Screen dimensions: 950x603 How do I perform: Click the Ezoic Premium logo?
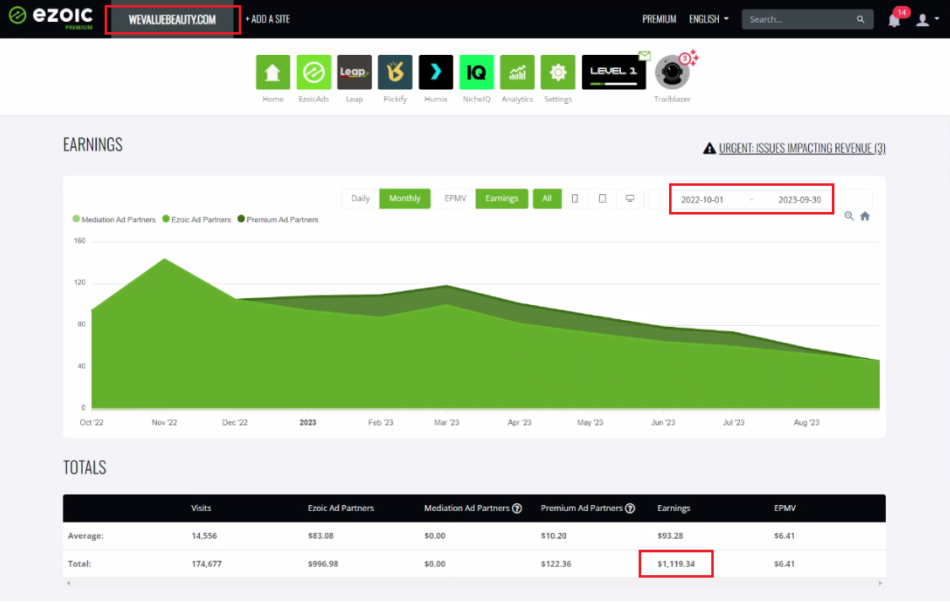pos(51,17)
